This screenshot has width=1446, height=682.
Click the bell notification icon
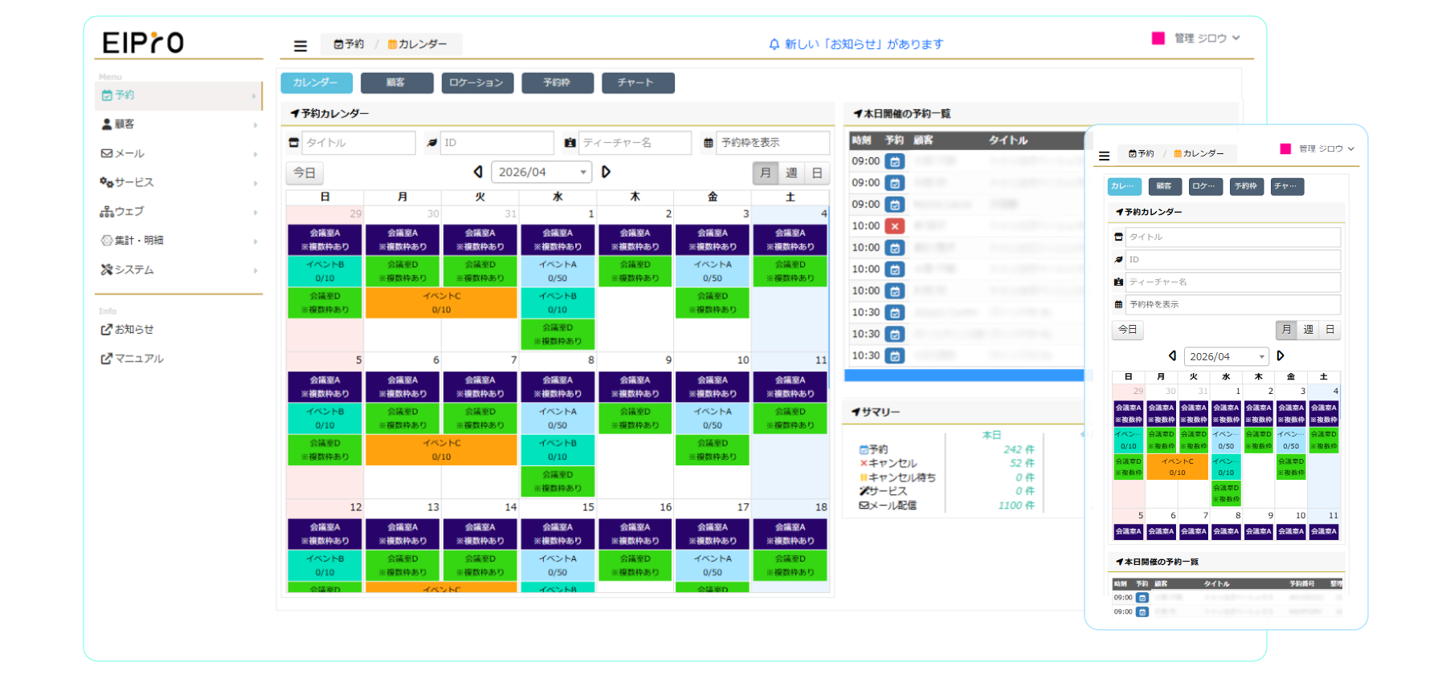tap(774, 44)
